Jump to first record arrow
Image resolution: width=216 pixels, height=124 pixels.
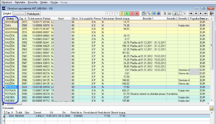tap(191, 13)
